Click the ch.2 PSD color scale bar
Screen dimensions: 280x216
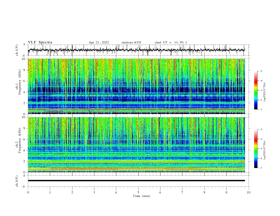[256, 149]
